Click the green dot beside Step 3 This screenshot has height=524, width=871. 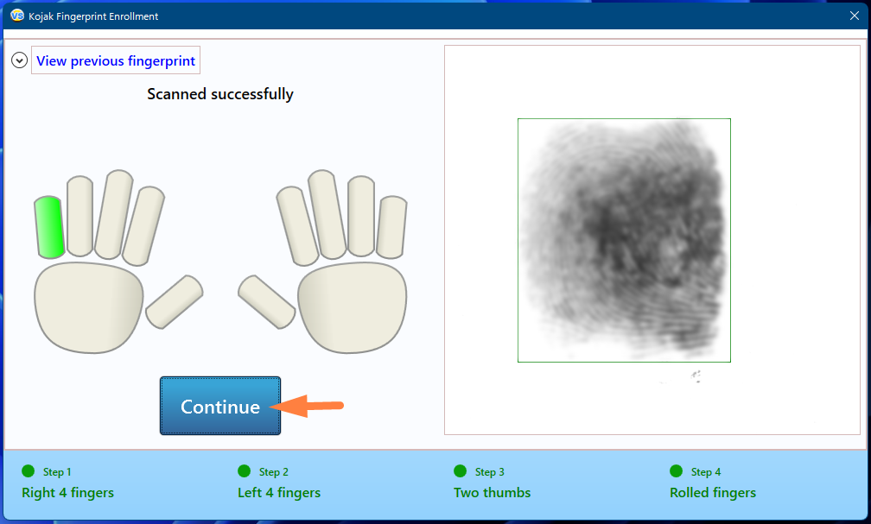[x=460, y=471]
